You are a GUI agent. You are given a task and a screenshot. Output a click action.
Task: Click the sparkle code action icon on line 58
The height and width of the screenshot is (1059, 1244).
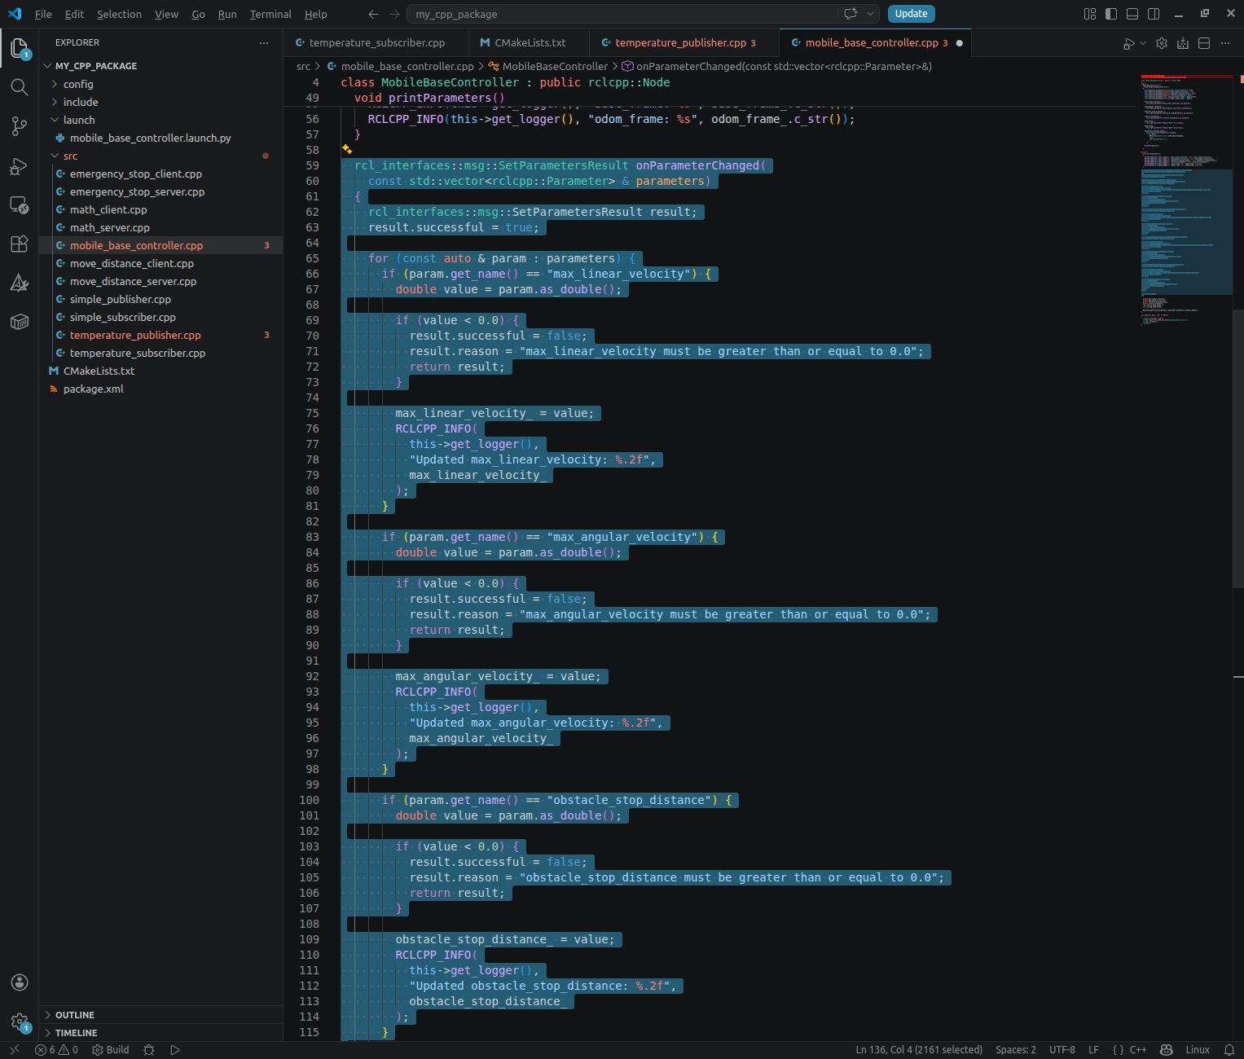point(347,150)
